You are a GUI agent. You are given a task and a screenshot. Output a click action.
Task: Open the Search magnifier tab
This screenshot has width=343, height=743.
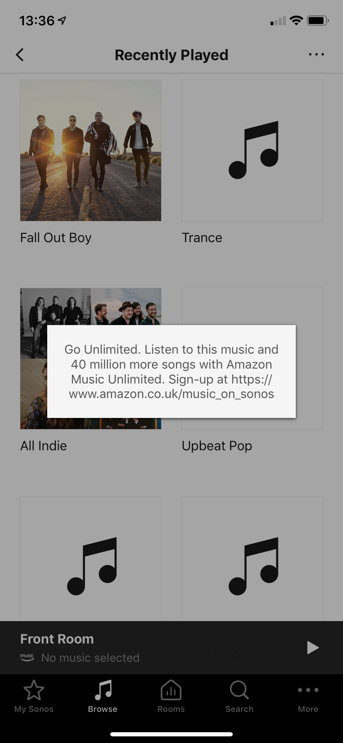(239, 697)
